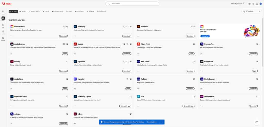Image resolution: width=264 pixels, height=127 pixels.
Task: Go to the Learn sidebar section
Action: [x=3, y=32]
